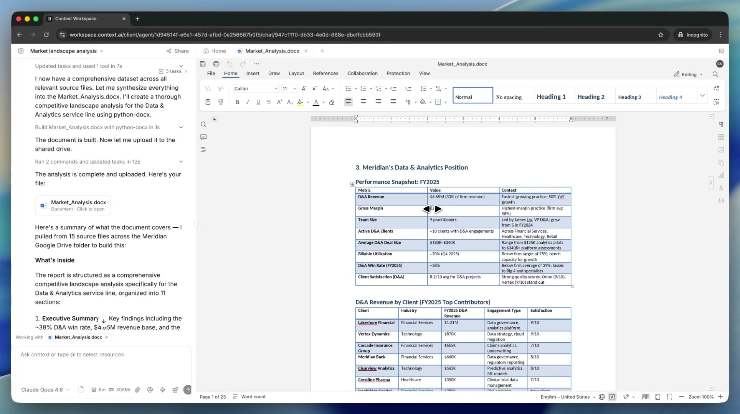The height and width of the screenshot is (414, 740).
Task: Open the English – United States language selector
Action: point(568,397)
